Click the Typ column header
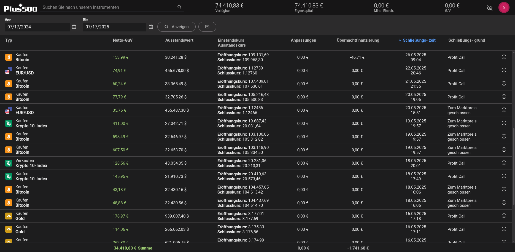This screenshot has height=252, width=515. coord(9,40)
